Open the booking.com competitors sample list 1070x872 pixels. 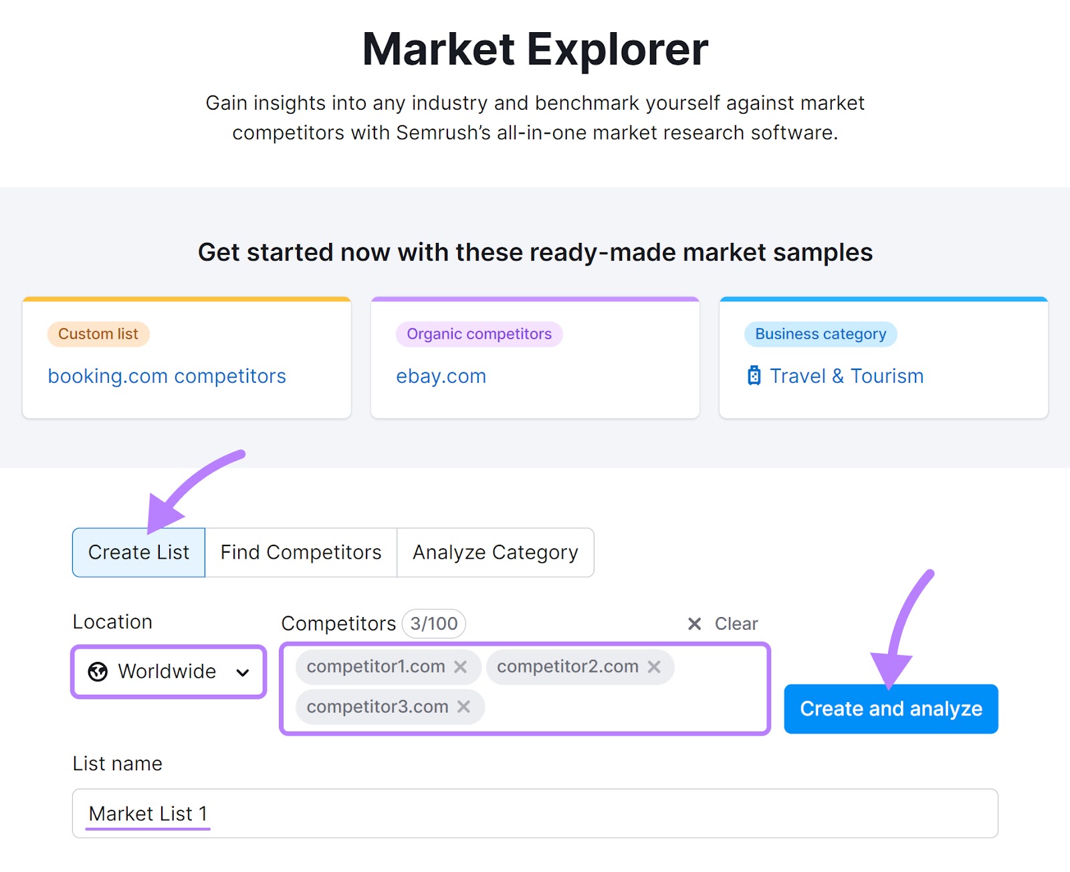(167, 375)
